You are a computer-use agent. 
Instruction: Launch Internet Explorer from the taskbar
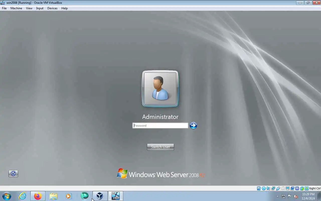click(x=23, y=196)
